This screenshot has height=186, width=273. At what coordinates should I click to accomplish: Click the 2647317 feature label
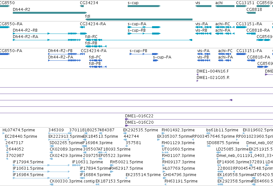pos(14,143)
